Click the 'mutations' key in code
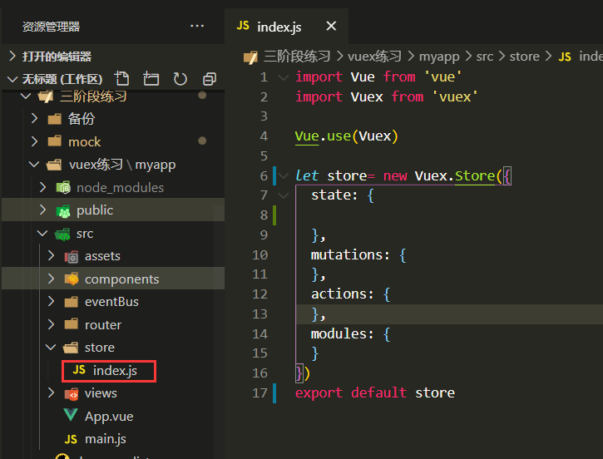 click(x=347, y=254)
